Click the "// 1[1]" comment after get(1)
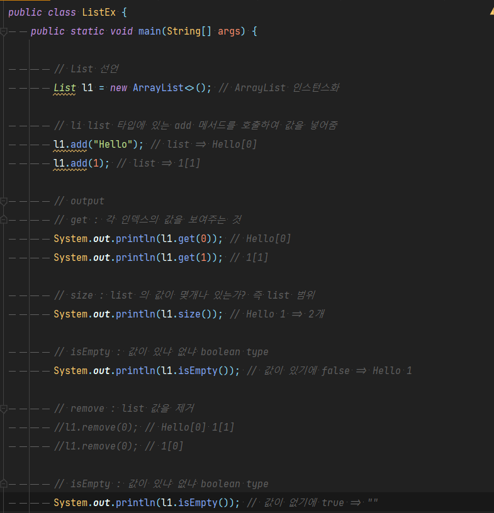This screenshot has width=494, height=513. click(249, 258)
